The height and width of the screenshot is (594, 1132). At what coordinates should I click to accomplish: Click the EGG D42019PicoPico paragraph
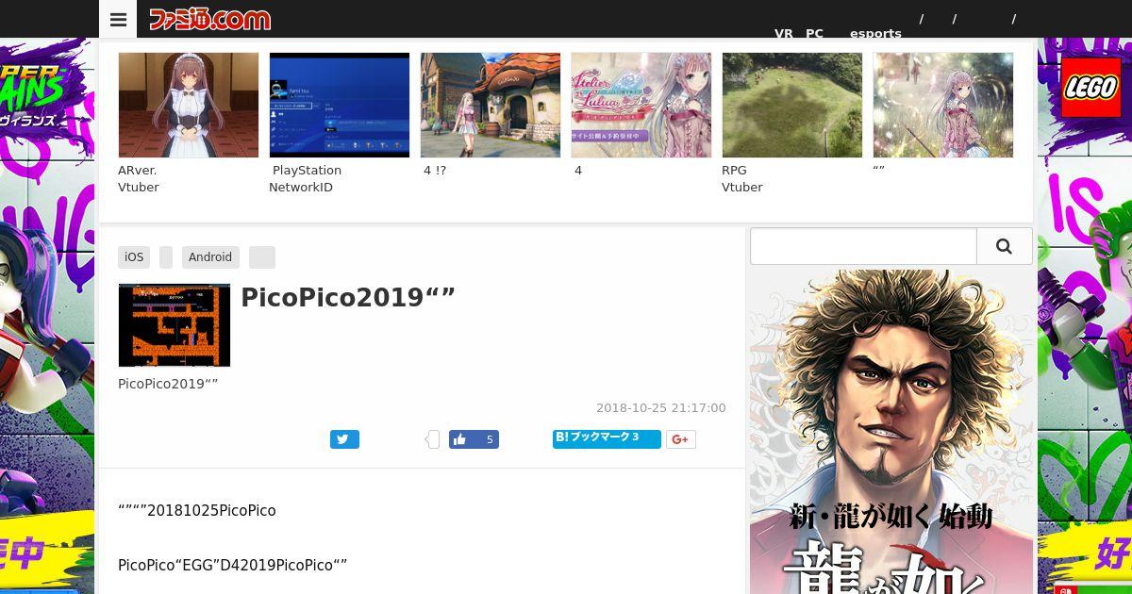pos(233,566)
